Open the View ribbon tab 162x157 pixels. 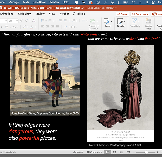pyautogui.click(x=52, y=14)
